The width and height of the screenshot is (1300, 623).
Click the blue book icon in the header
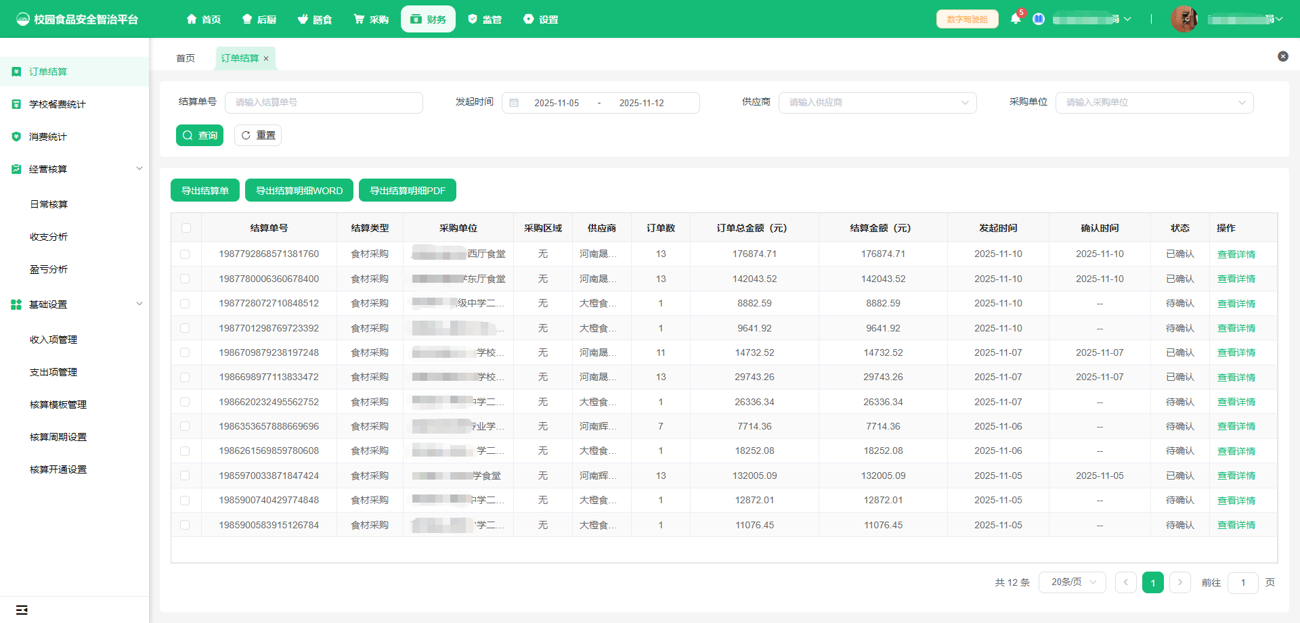1039,19
